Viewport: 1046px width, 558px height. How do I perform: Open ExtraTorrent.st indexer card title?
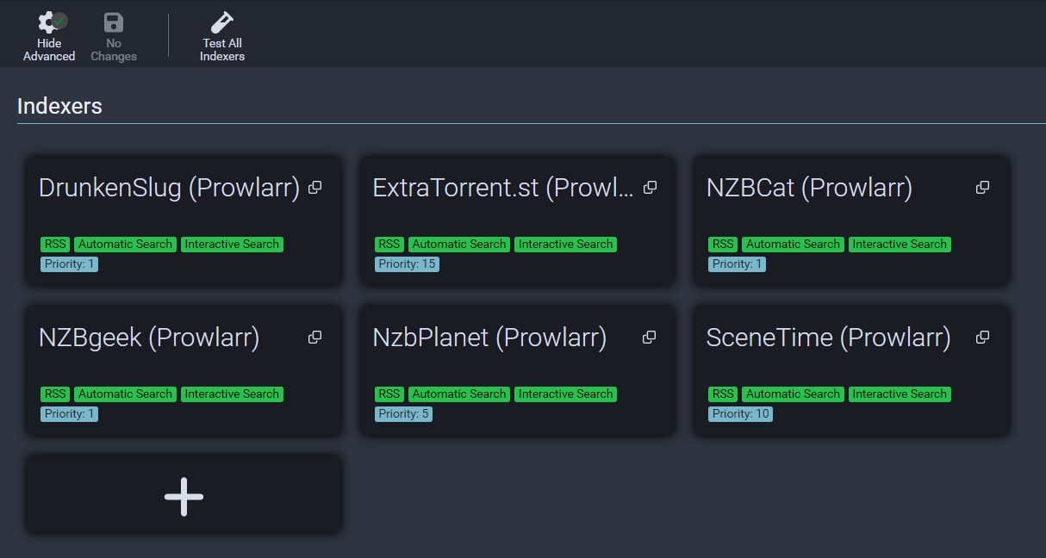503,189
